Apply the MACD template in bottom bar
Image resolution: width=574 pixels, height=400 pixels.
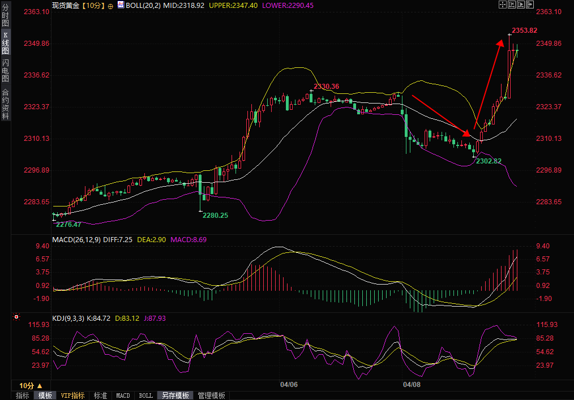coord(123,395)
